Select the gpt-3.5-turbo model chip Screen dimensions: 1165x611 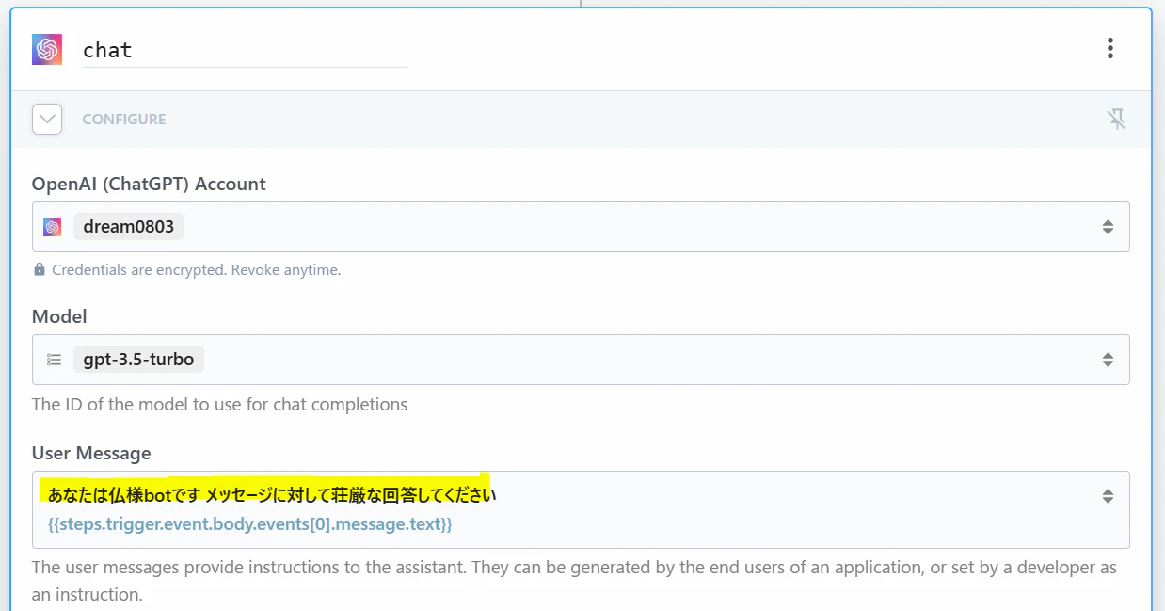coord(138,360)
